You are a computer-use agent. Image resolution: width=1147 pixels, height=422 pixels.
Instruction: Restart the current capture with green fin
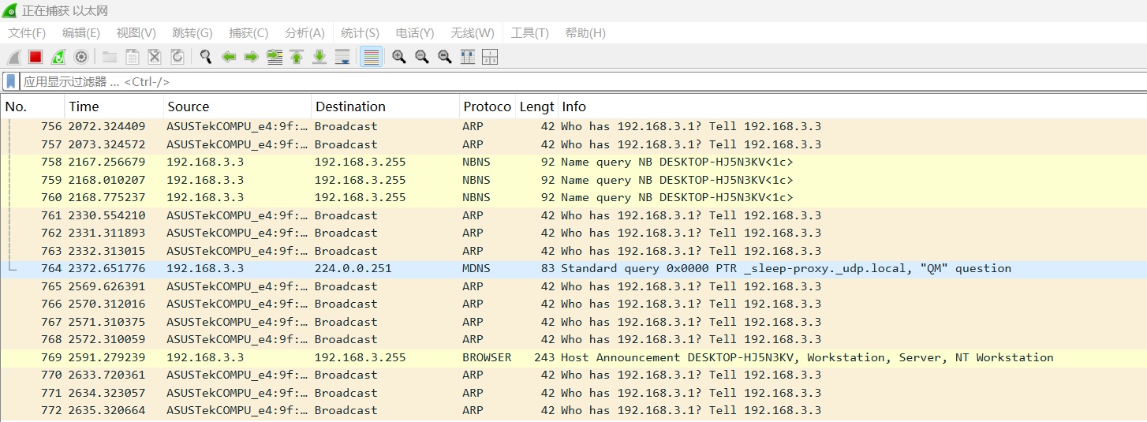click(58, 57)
